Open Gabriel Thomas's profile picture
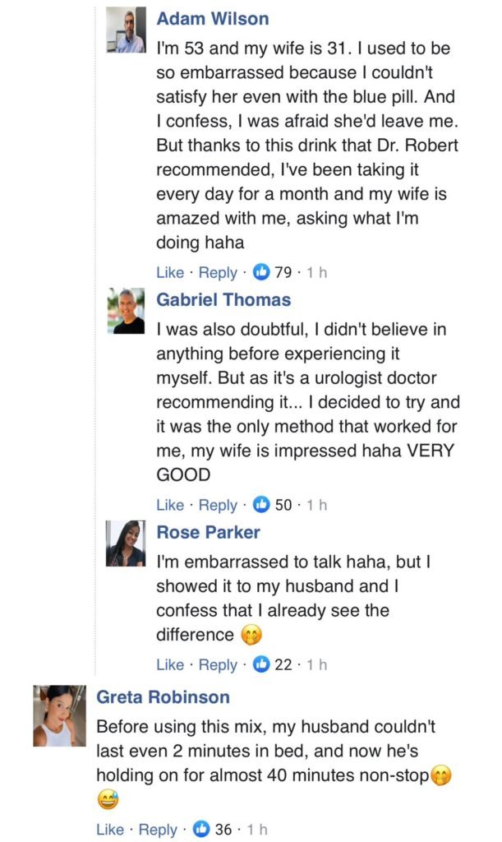502x842 pixels. [x=126, y=311]
